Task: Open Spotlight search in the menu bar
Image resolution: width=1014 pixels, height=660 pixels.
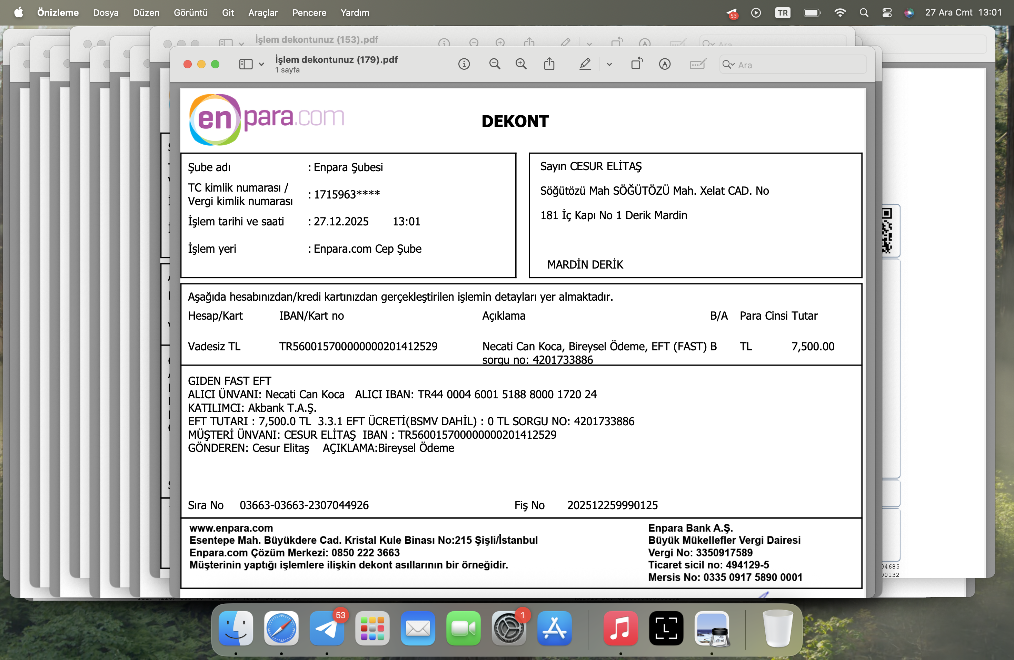Action: tap(864, 13)
